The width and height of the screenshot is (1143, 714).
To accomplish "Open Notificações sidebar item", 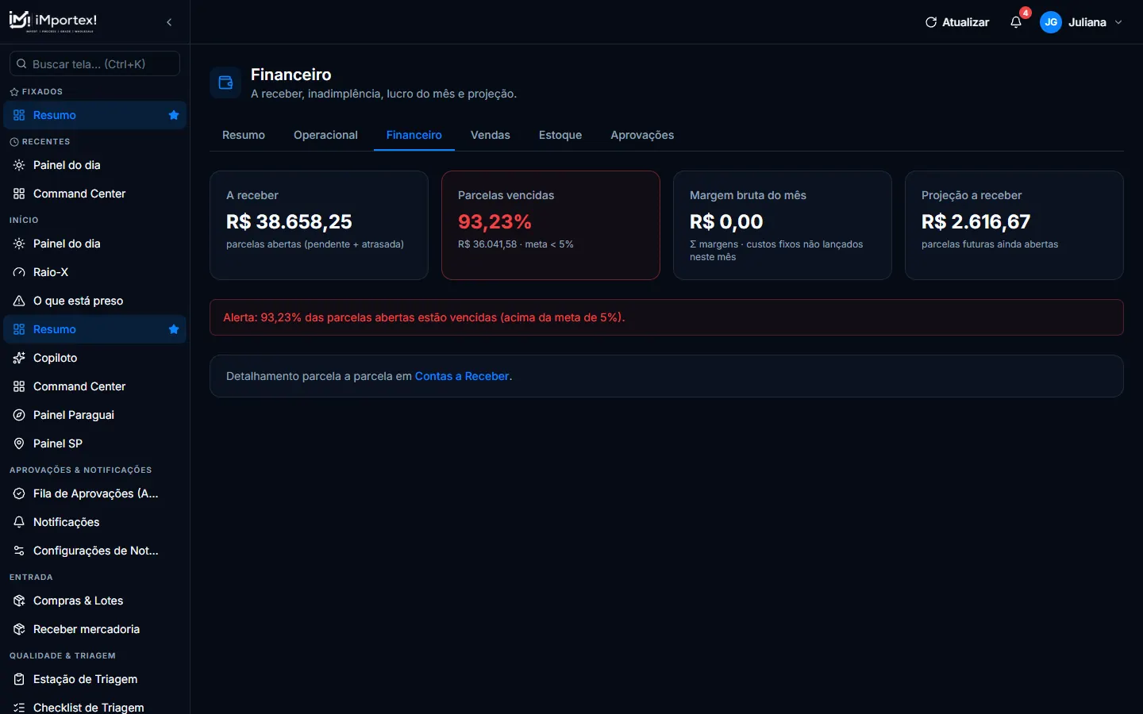I will (94, 522).
